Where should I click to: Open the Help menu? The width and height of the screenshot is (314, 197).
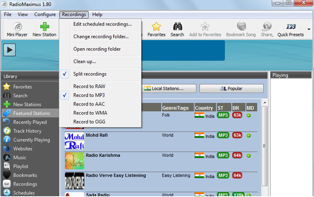[97, 15]
